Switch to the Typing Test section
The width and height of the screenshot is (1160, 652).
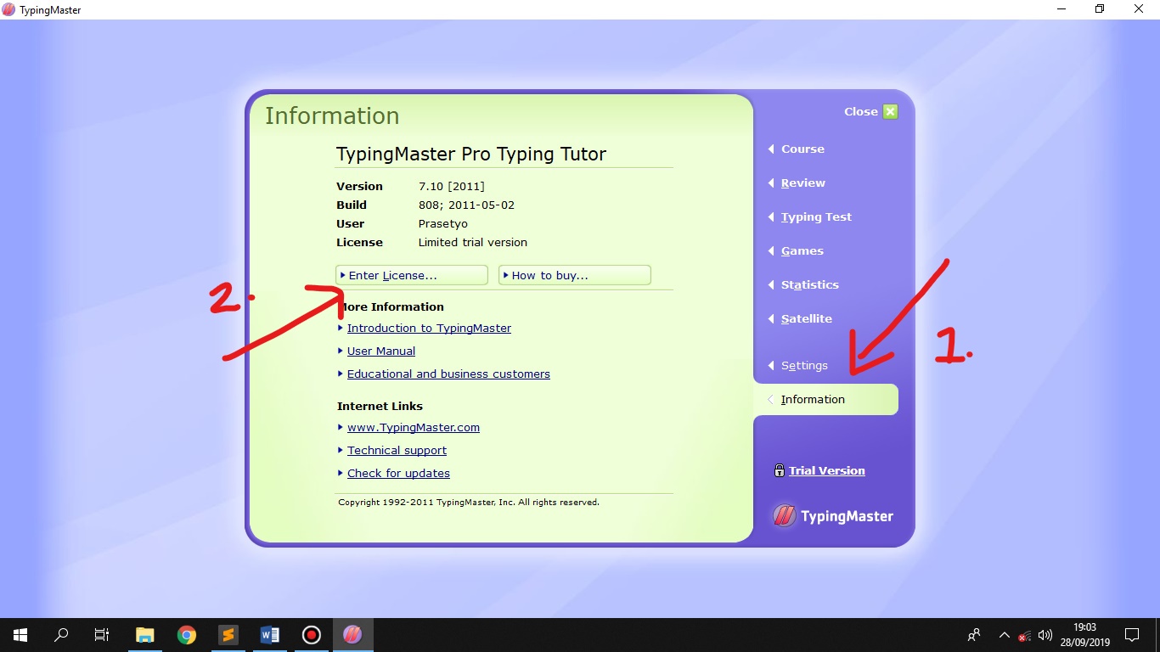click(x=815, y=216)
